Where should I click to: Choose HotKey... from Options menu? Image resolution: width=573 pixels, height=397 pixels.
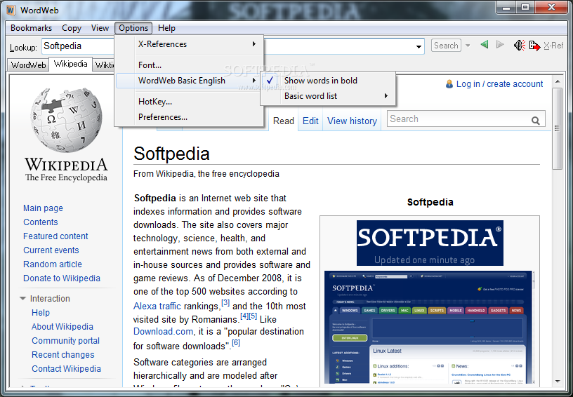[x=189, y=102]
